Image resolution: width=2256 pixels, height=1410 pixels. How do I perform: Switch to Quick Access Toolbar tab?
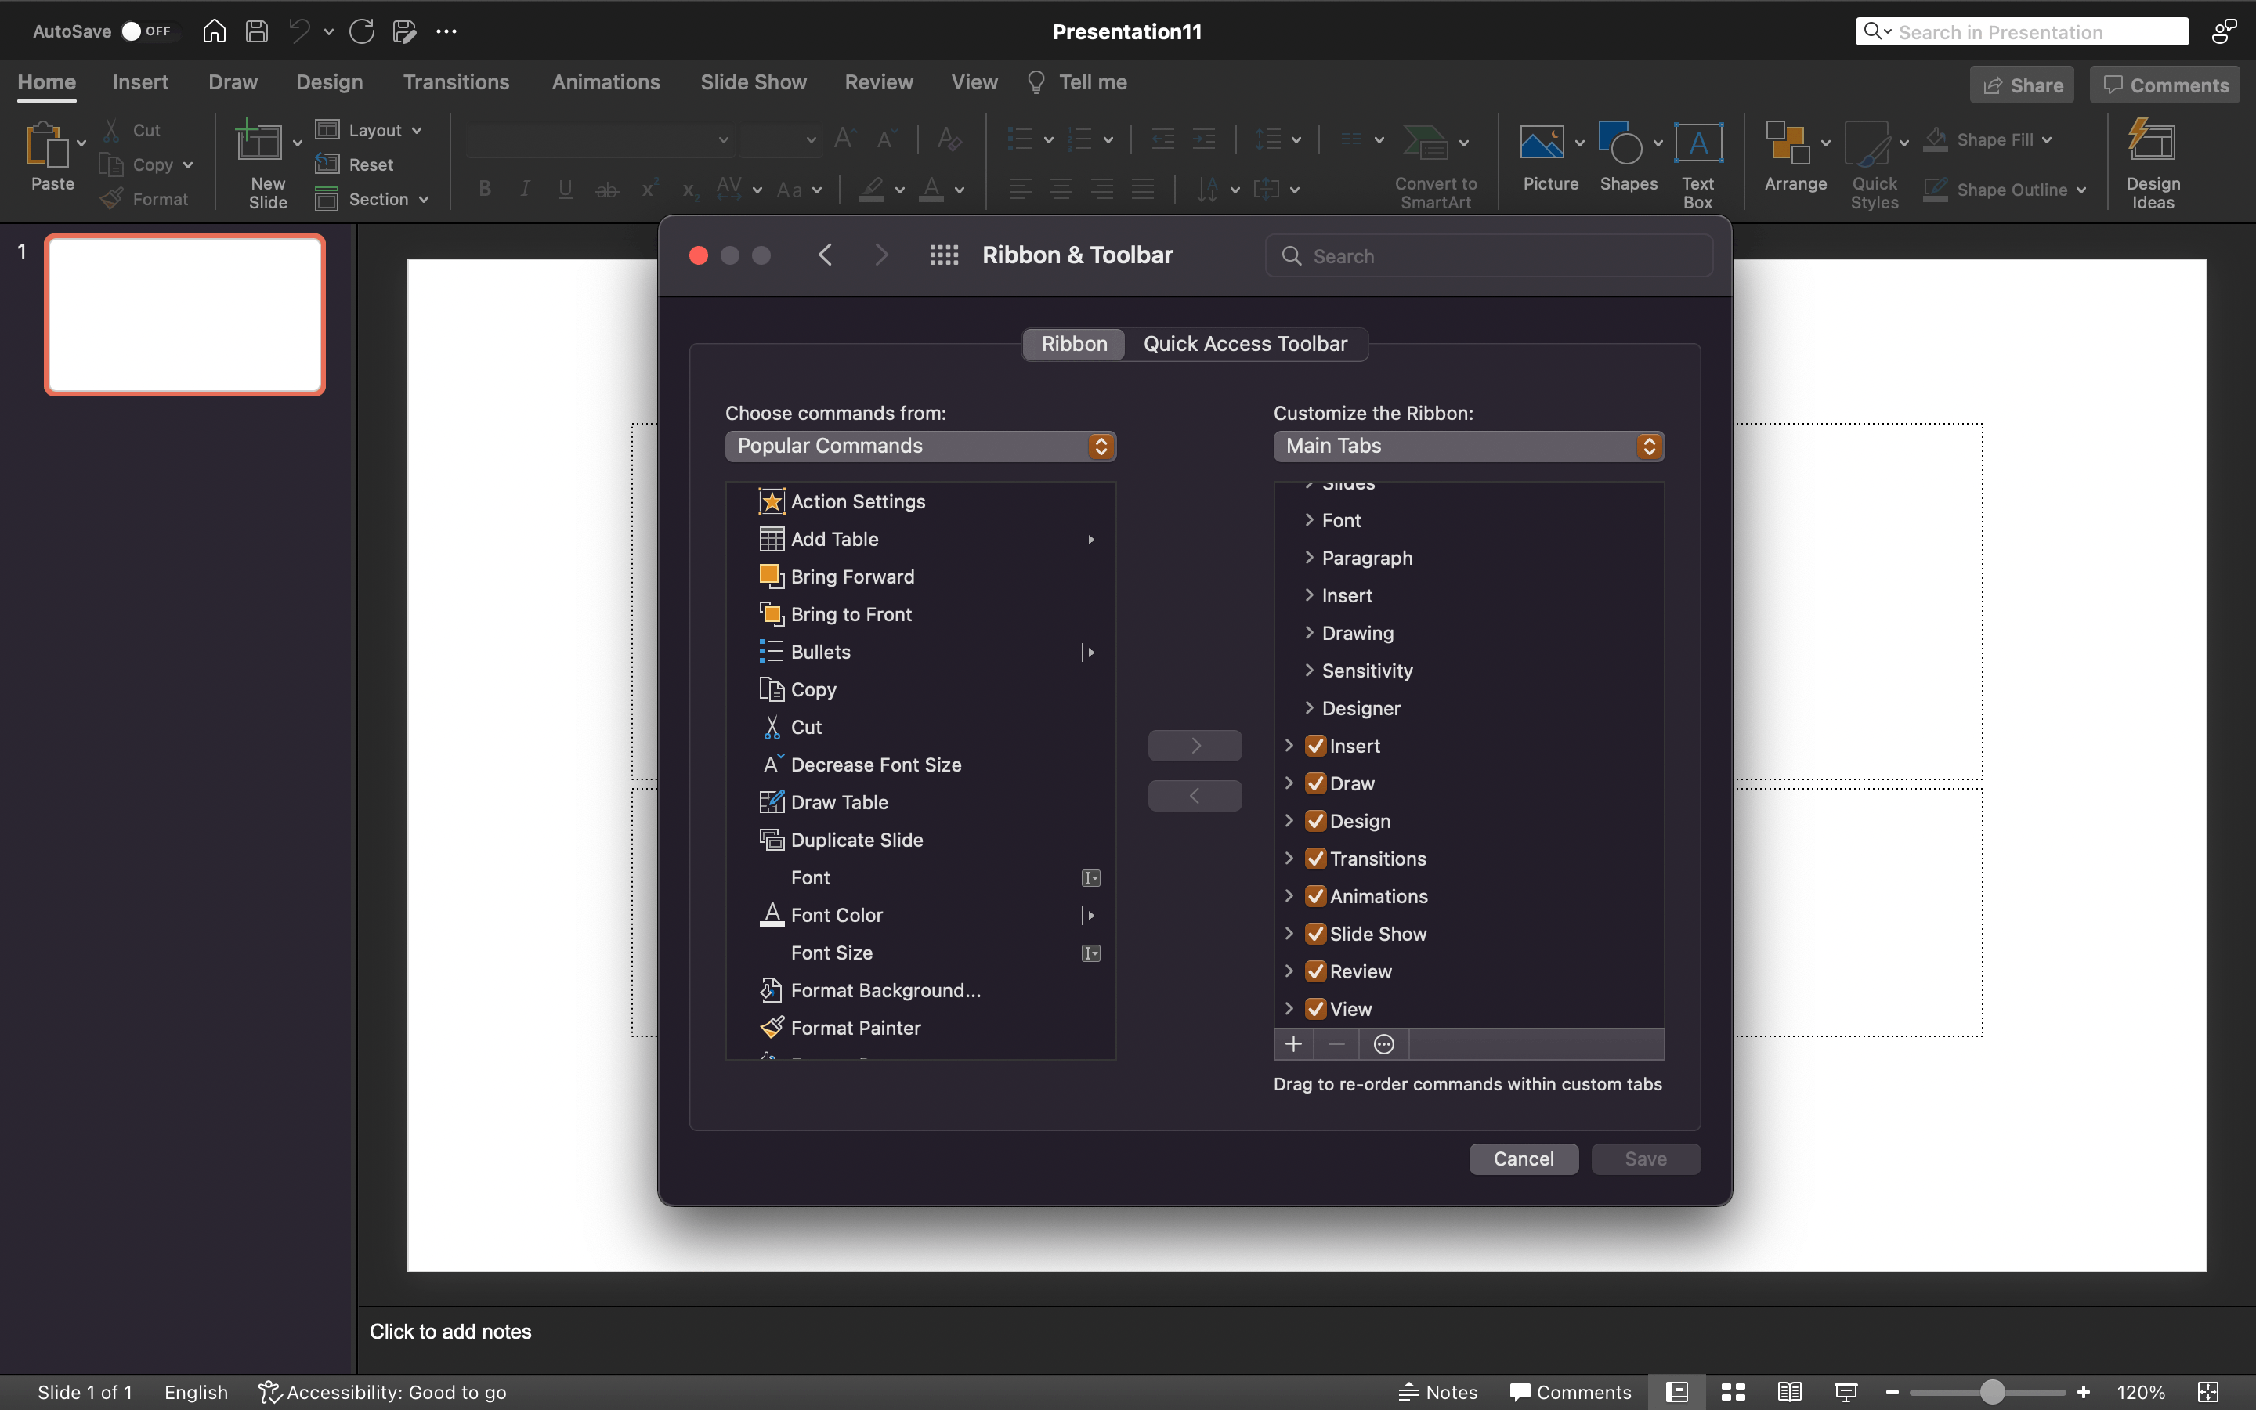click(1245, 344)
